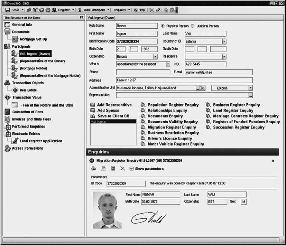Screen dimensions: 286x245
Task: Click Add Representitive link
Action: [x=114, y=105]
